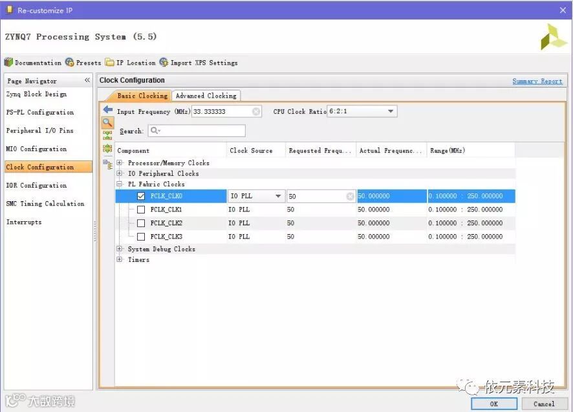Image resolution: width=573 pixels, height=412 pixels.
Task: Open PS-PL Configuration page
Action: click(x=40, y=113)
